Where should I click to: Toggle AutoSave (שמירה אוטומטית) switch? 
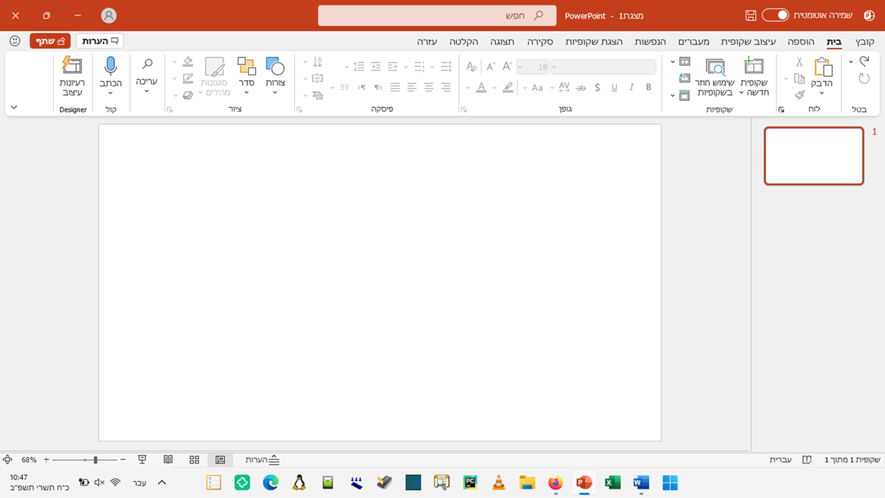(775, 15)
